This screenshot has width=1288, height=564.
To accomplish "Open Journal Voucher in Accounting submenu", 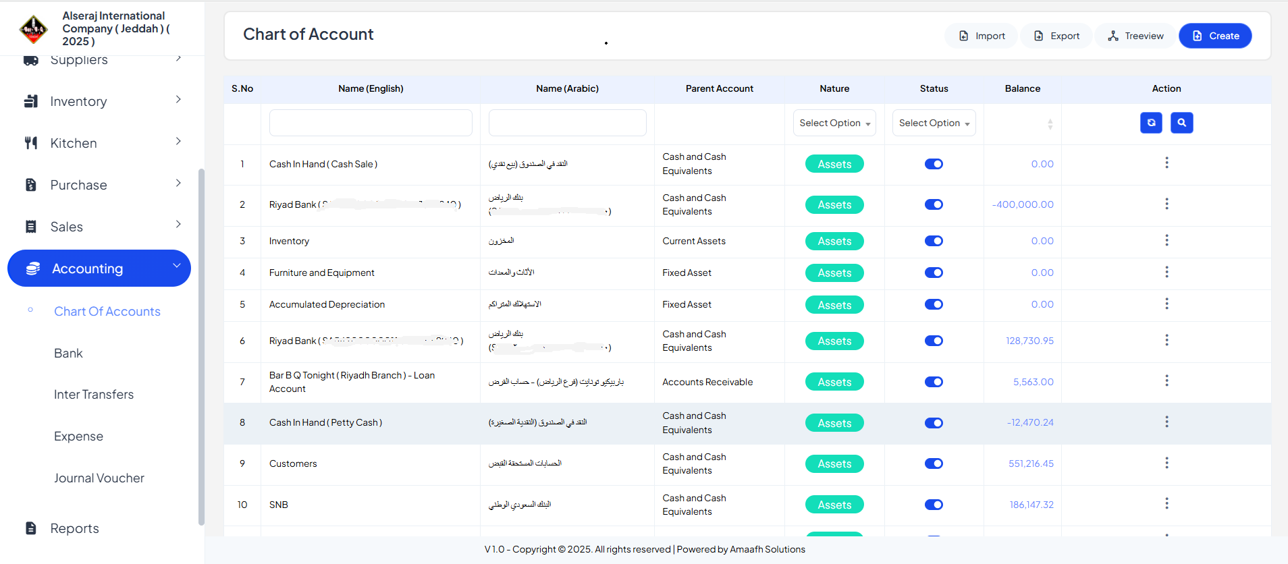I will coord(99,478).
